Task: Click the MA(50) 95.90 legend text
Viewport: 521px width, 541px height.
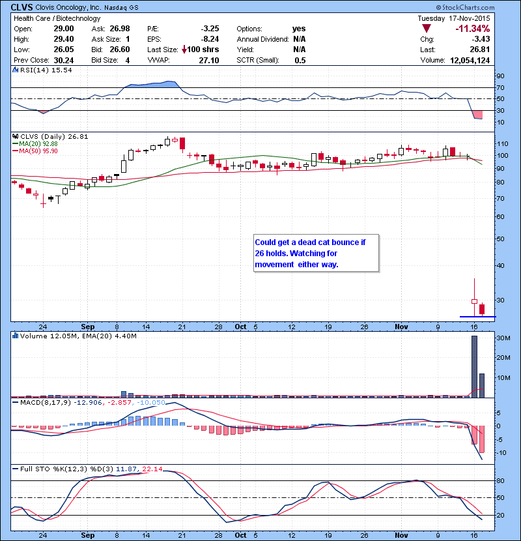Action: point(38,151)
